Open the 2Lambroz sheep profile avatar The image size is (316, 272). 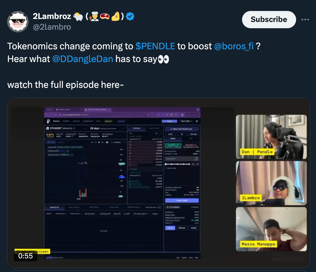pyautogui.click(x=18, y=22)
